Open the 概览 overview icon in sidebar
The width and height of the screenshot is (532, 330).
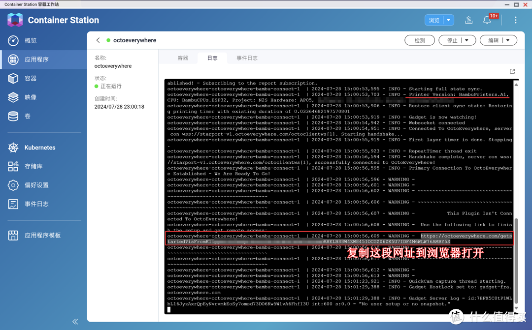tap(13, 40)
